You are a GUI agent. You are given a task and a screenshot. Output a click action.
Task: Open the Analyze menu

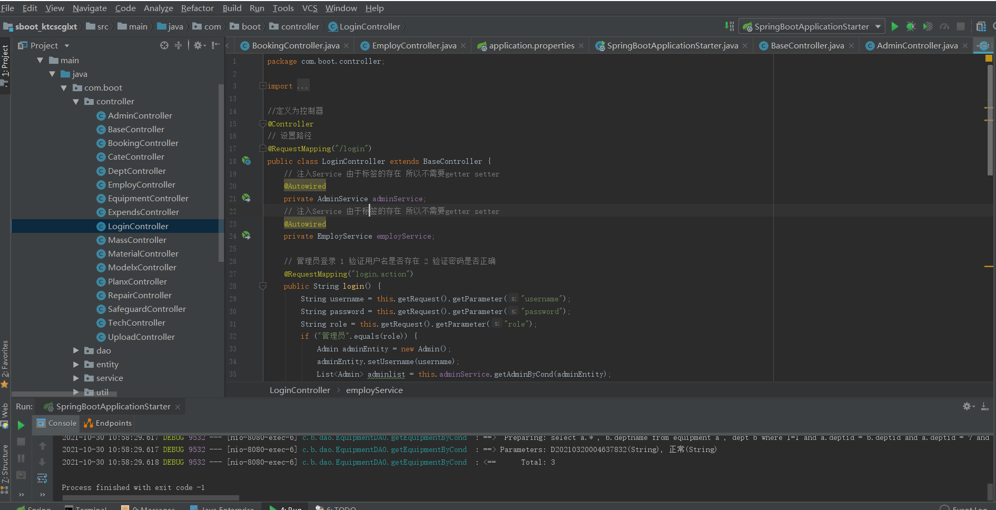[x=158, y=8]
